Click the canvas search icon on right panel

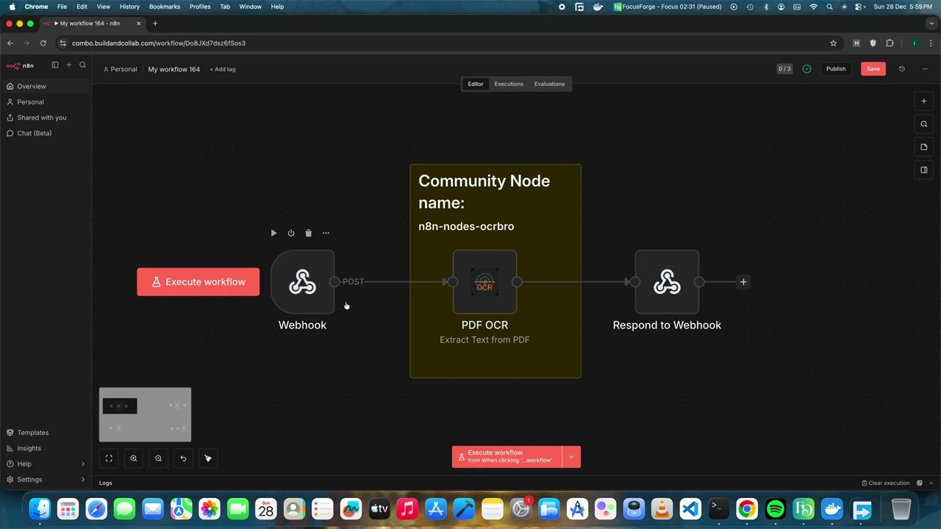pyautogui.click(x=924, y=124)
